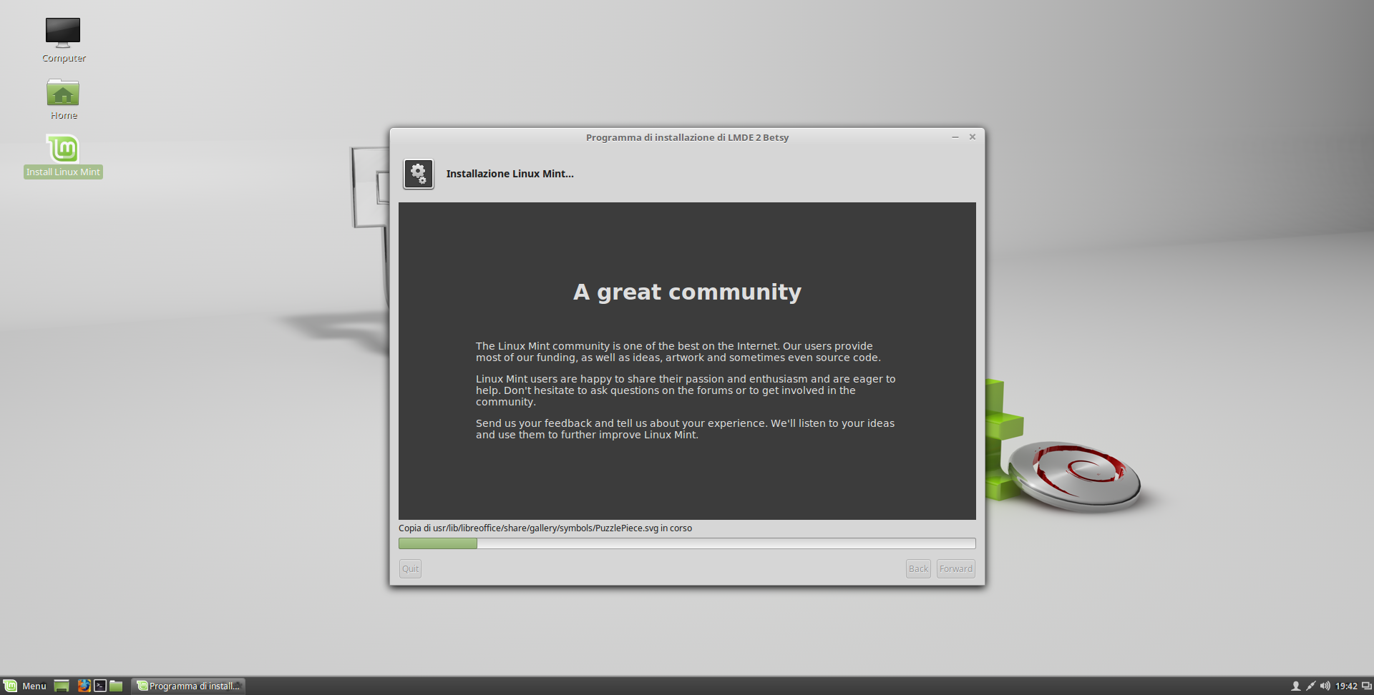The height and width of the screenshot is (695, 1374).
Task: Click the Forward button in the installer
Action: click(956, 568)
